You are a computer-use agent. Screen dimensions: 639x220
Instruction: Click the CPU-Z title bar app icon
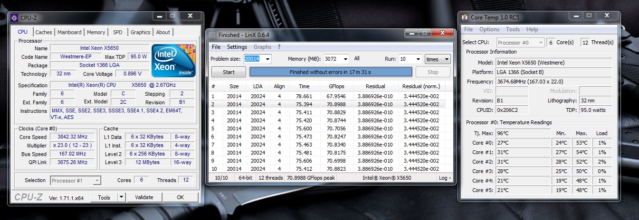[x=14, y=18]
